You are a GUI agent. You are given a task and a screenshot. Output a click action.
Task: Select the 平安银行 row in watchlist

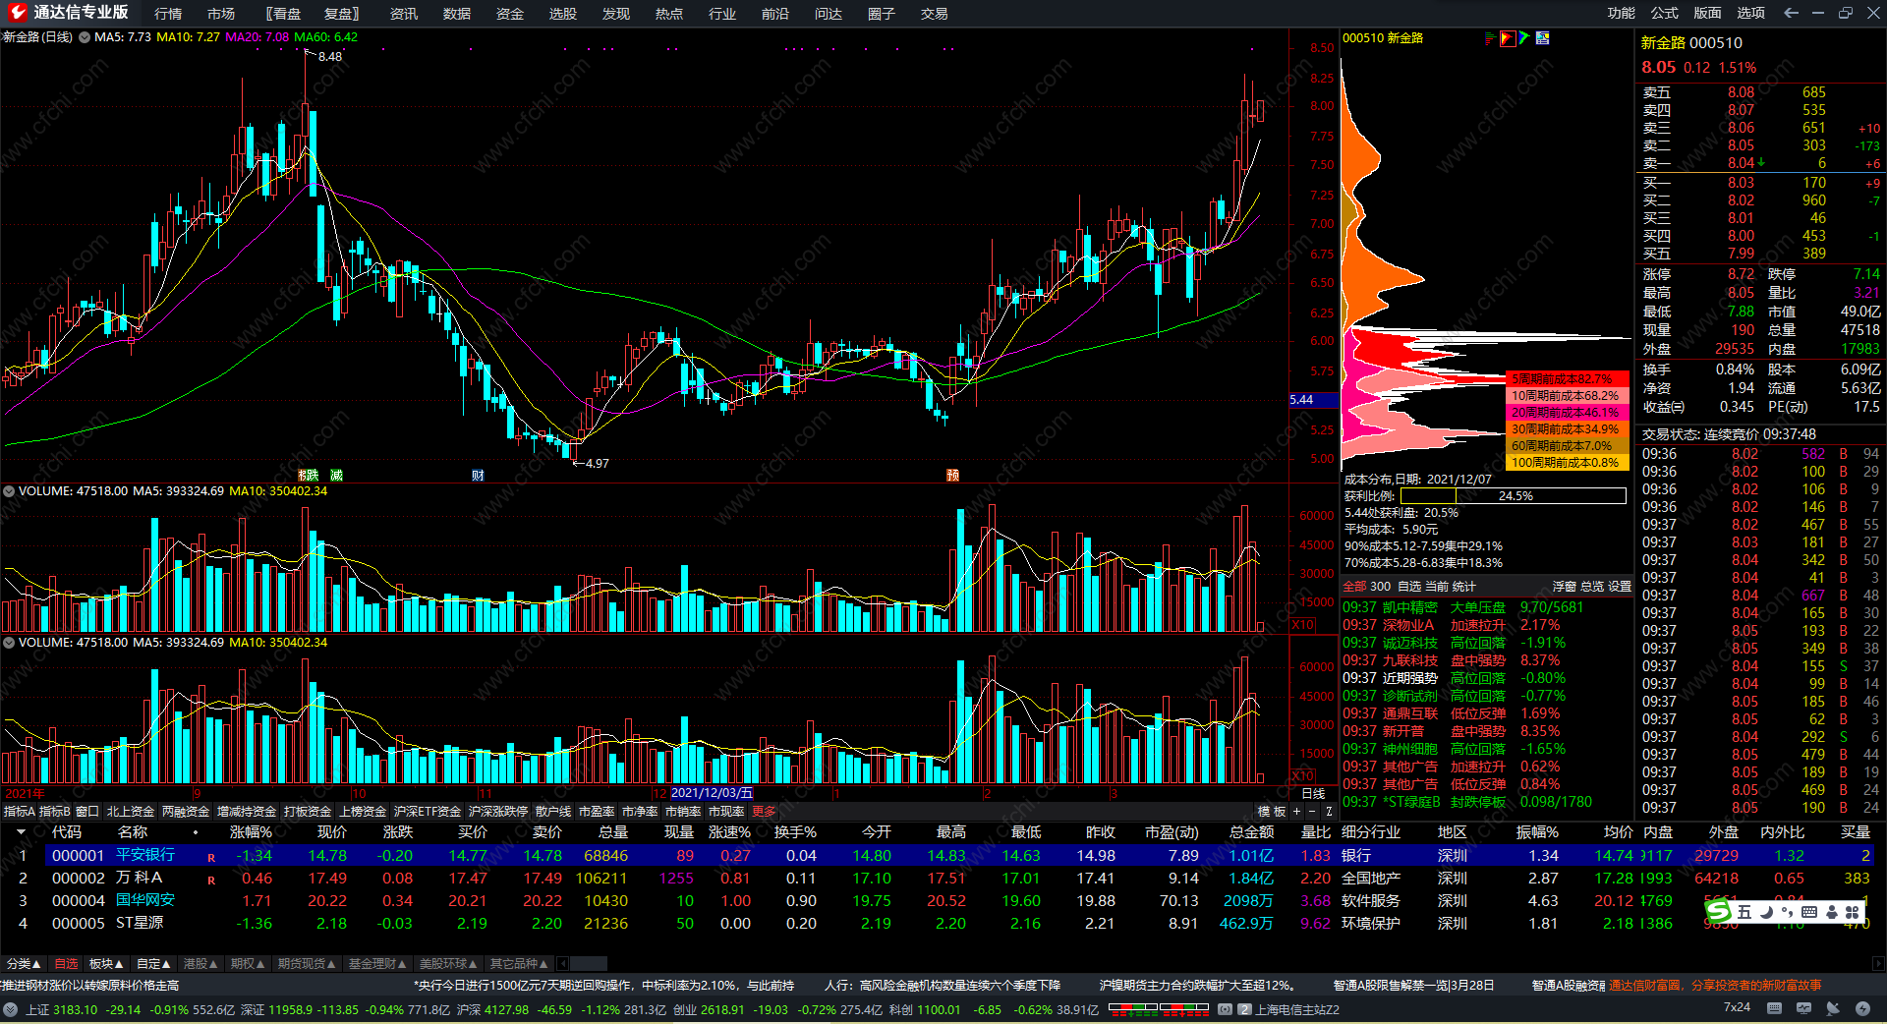click(x=943, y=856)
